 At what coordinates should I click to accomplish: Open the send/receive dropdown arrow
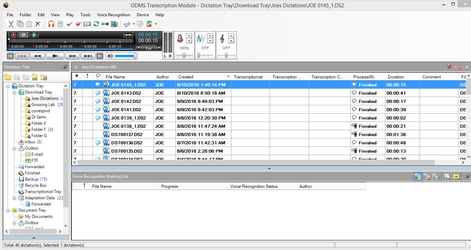point(156,24)
